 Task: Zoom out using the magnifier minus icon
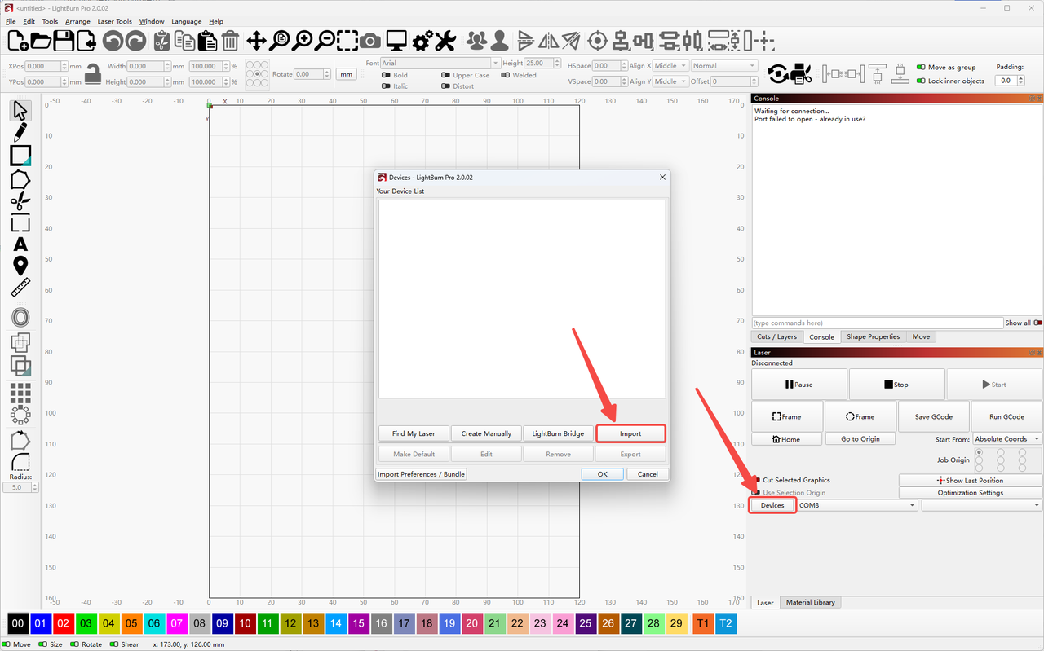(325, 40)
